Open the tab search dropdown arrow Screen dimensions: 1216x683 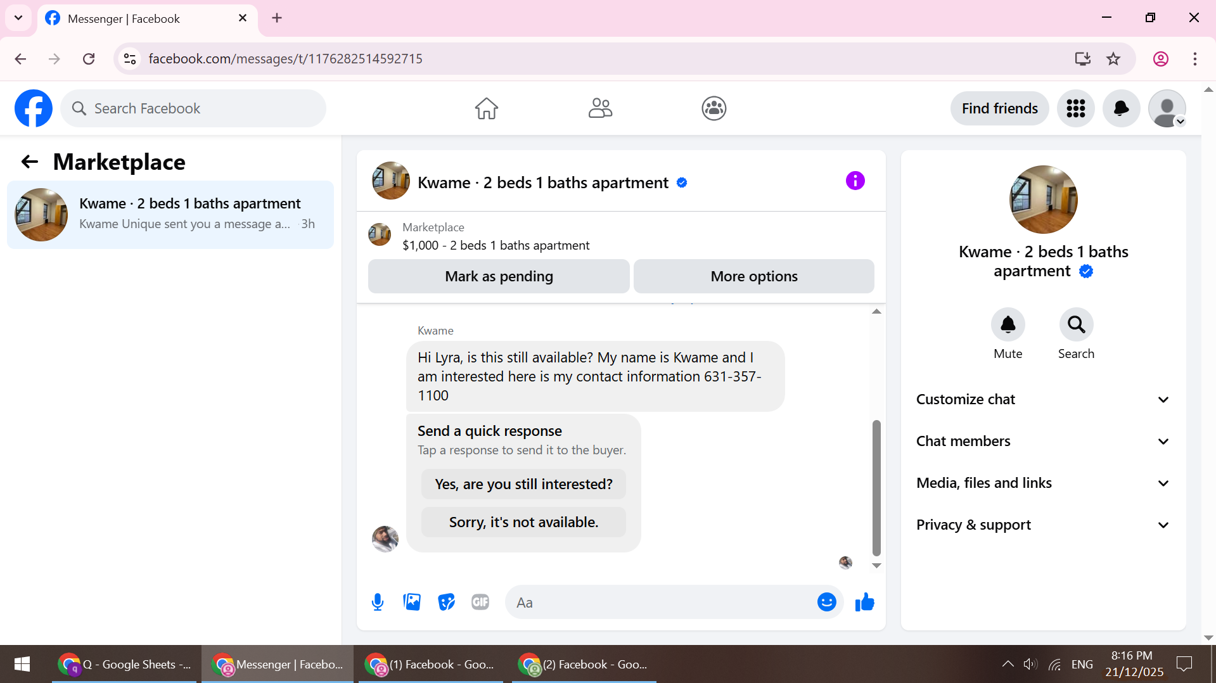18,18
